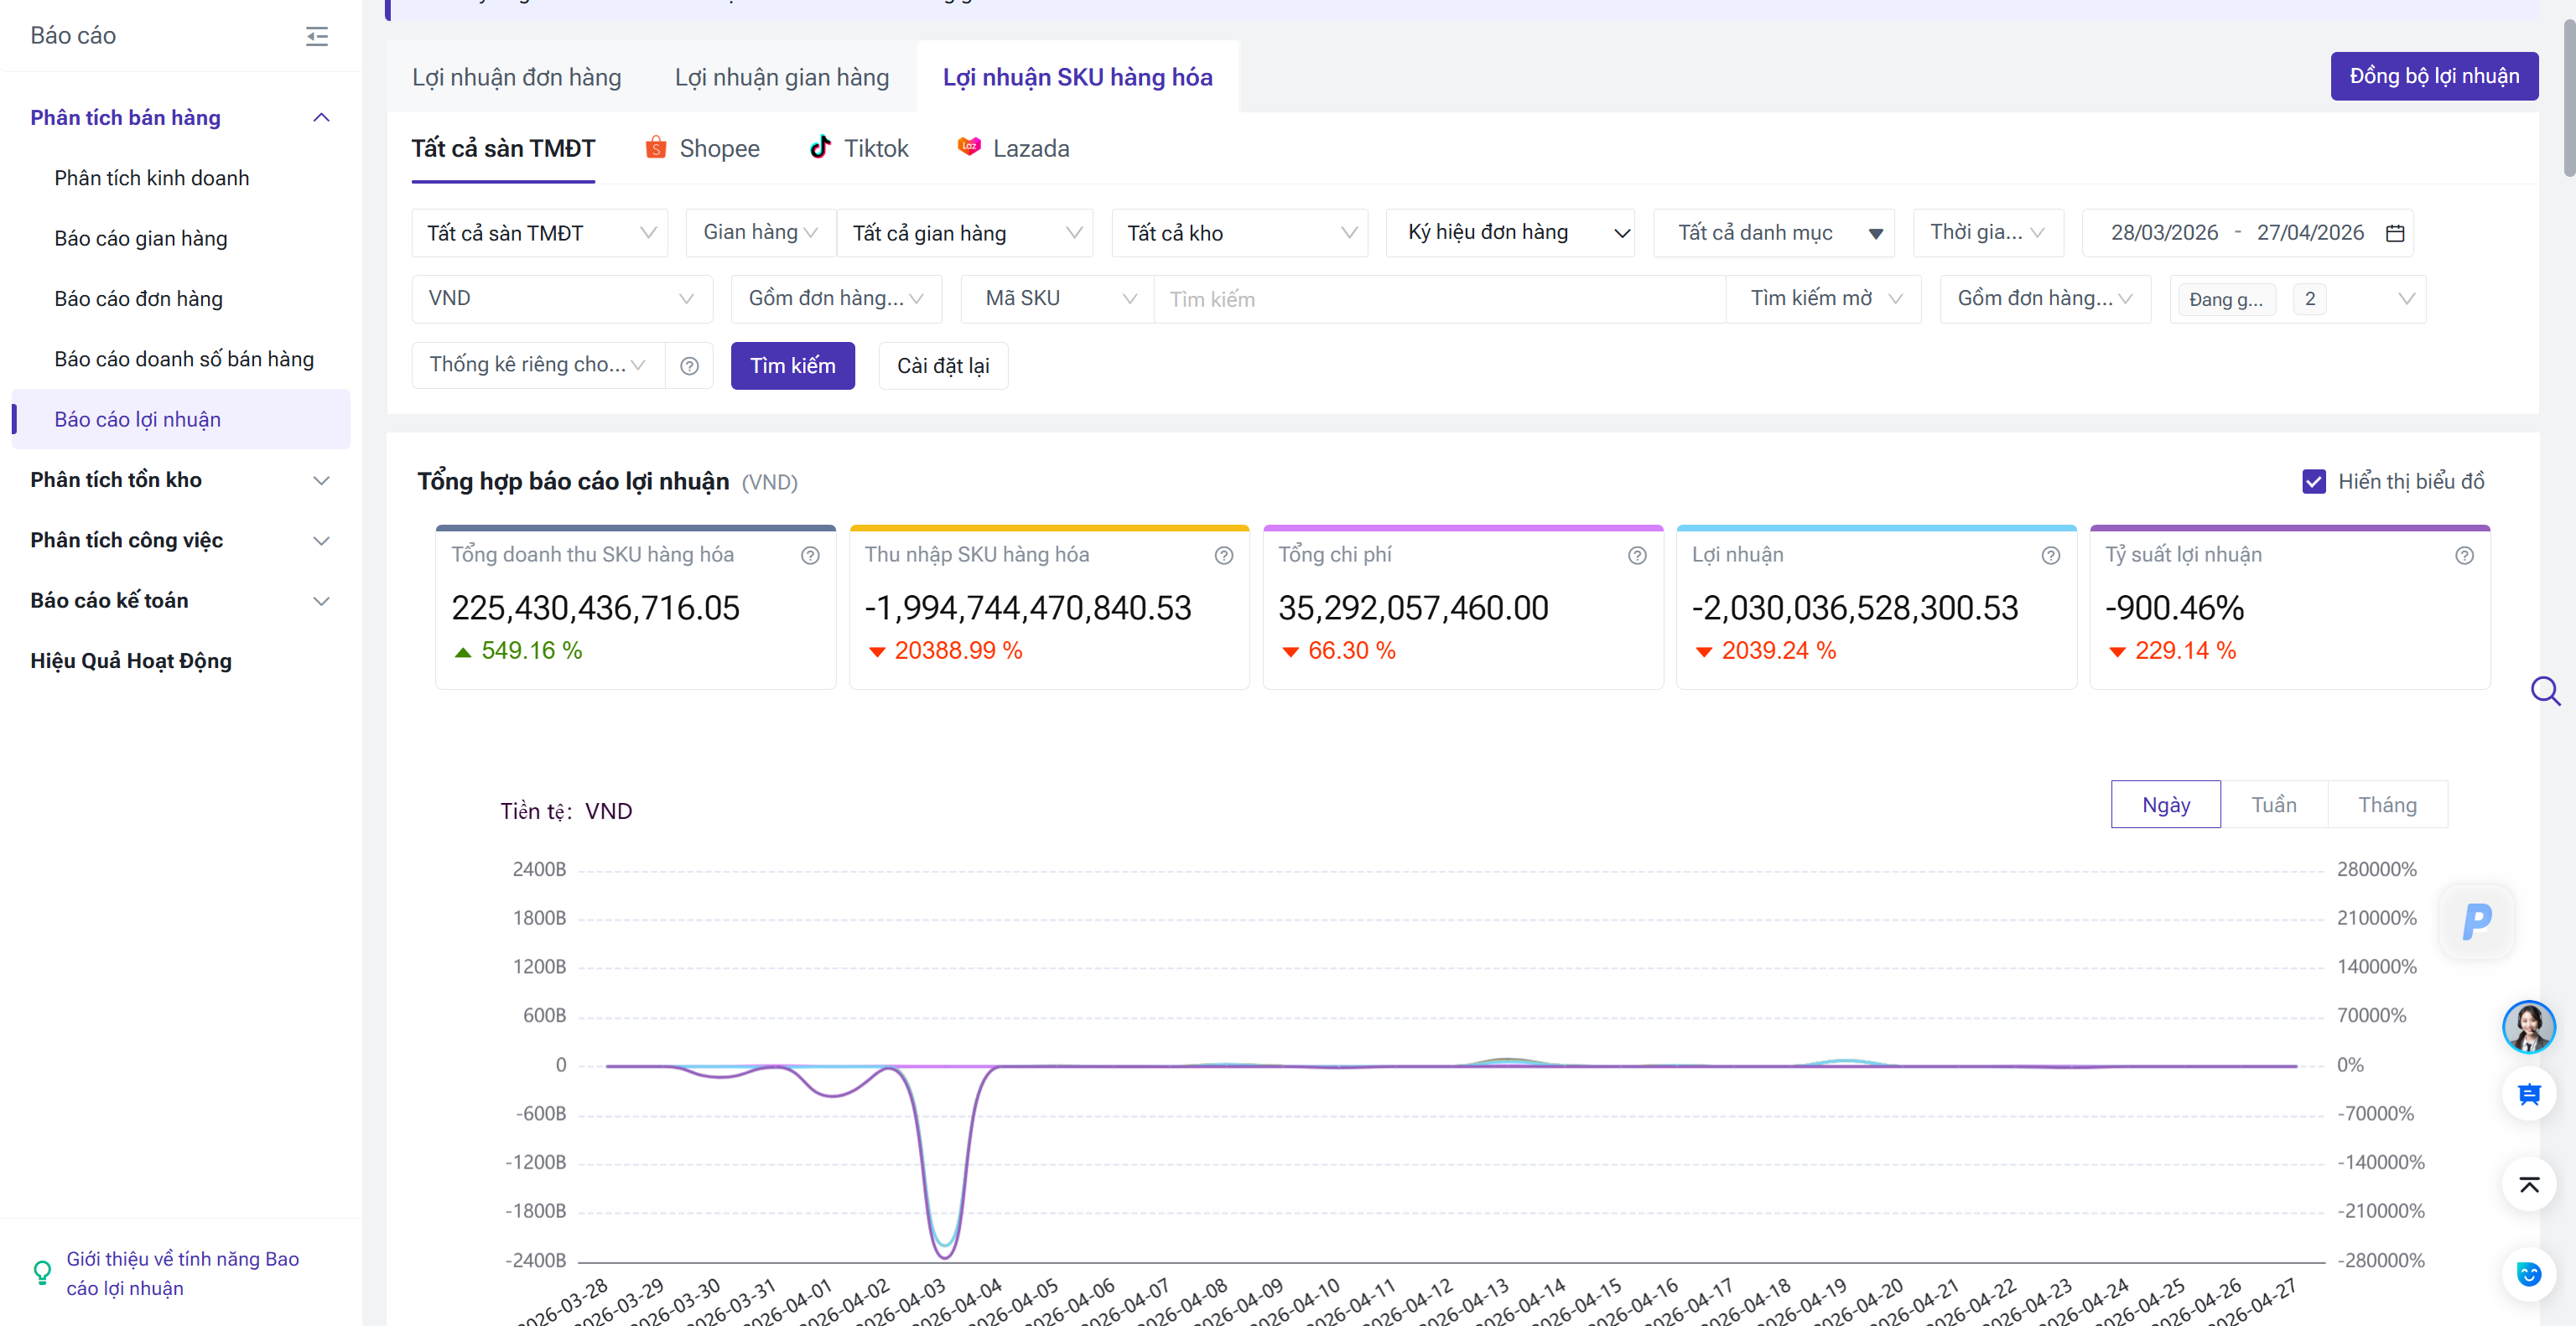
Task: Open calendar icon in date range
Action: tap(2394, 233)
